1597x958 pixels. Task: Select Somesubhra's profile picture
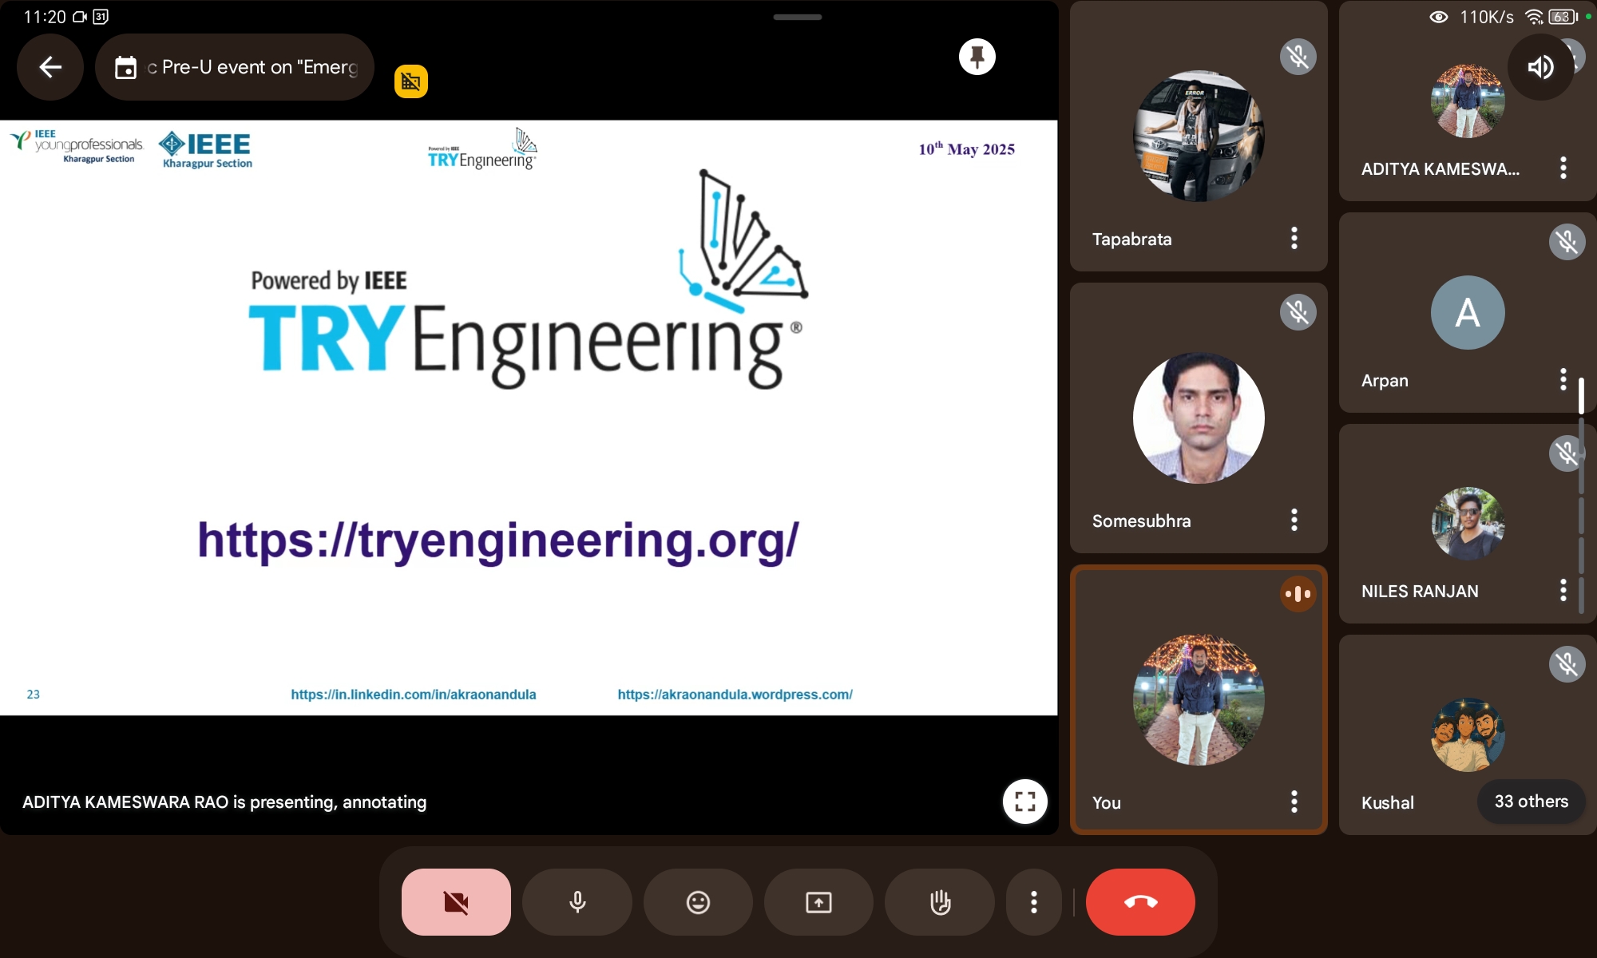click(1199, 418)
